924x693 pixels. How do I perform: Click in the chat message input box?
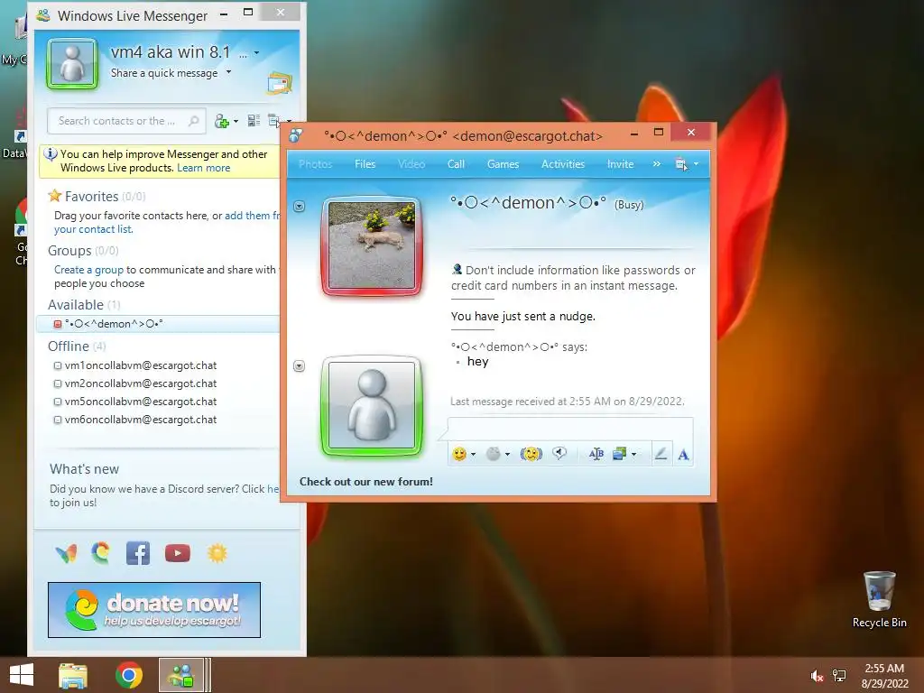coord(570,430)
